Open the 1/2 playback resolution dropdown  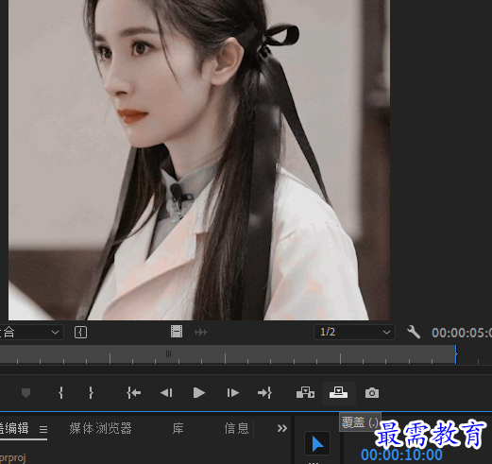(x=354, y=332)
